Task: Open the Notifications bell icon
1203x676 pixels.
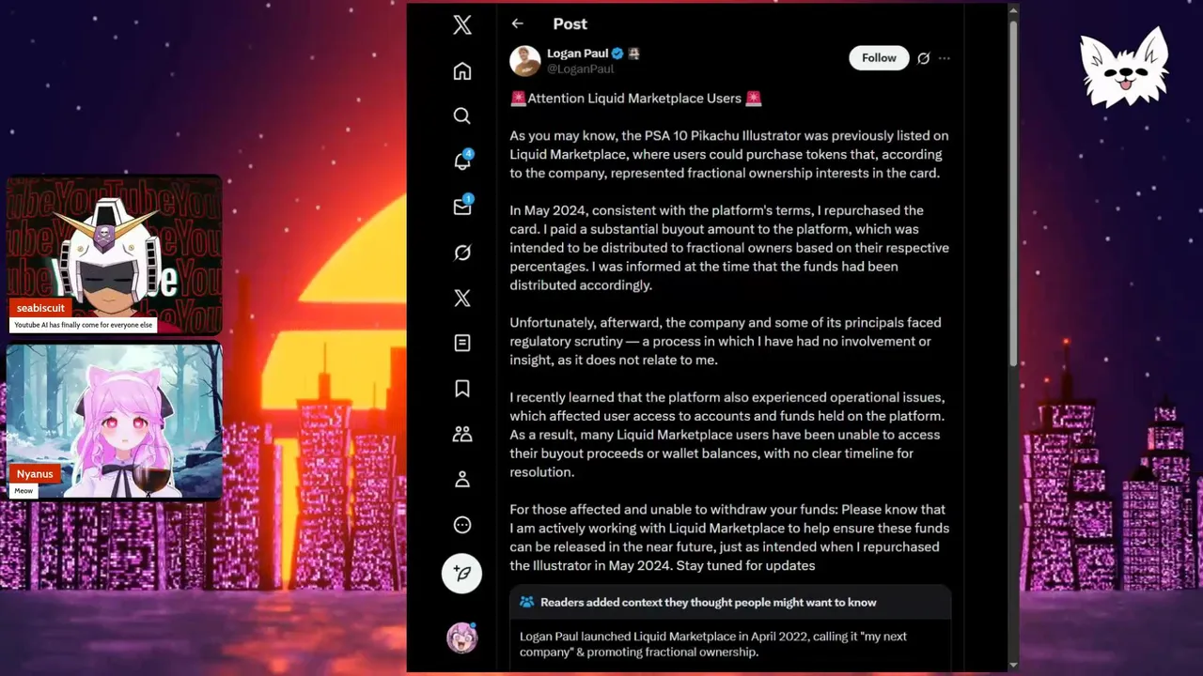Action: (x=461, y=161)
